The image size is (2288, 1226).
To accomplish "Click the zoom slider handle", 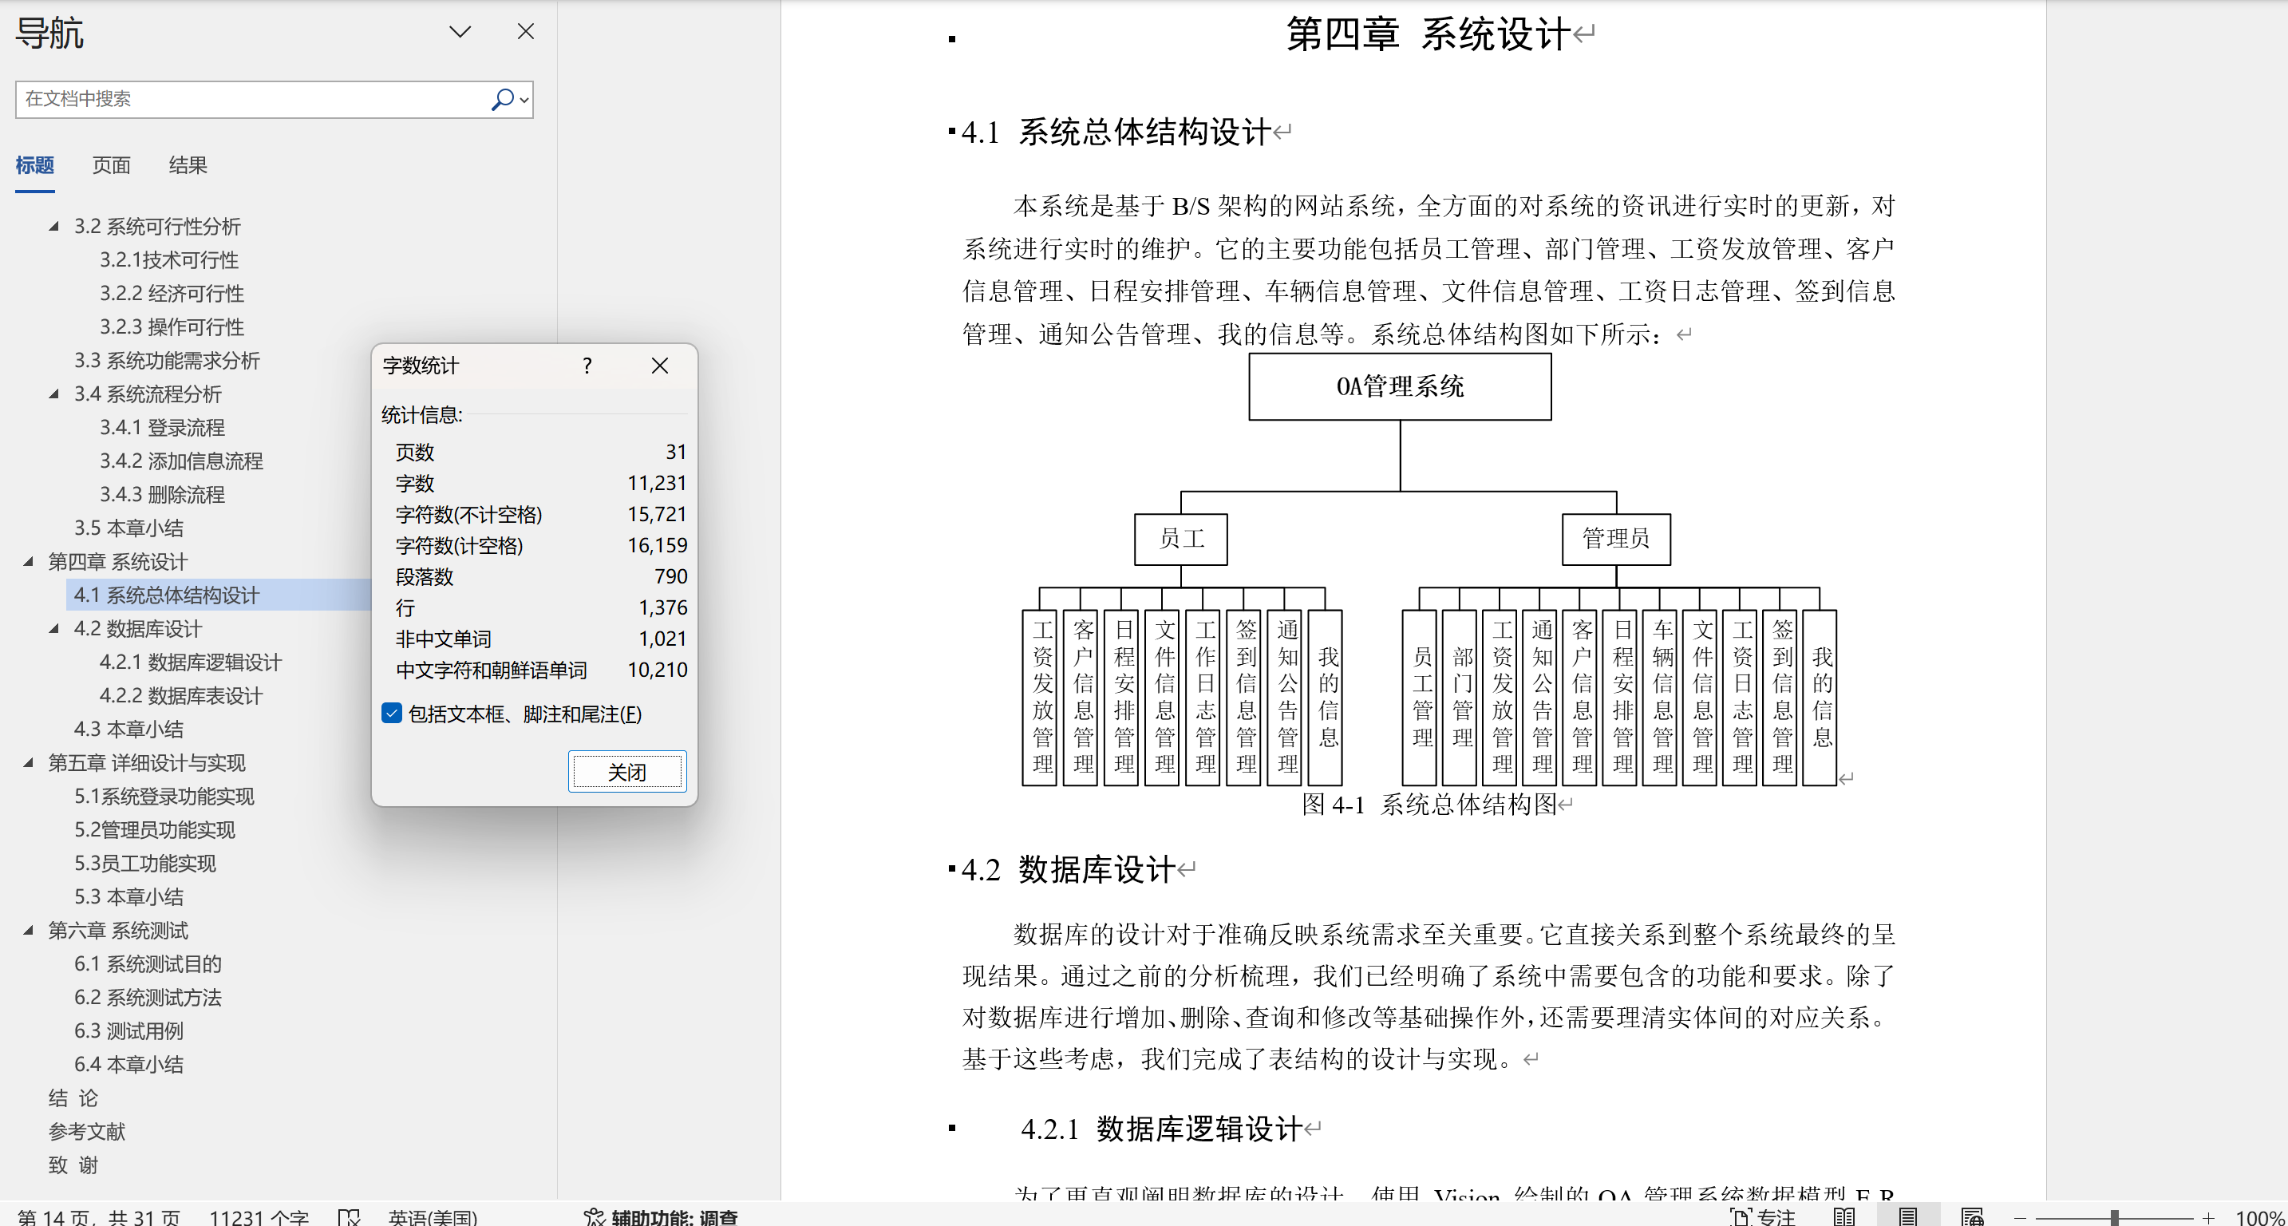I will point(2115,1217).
